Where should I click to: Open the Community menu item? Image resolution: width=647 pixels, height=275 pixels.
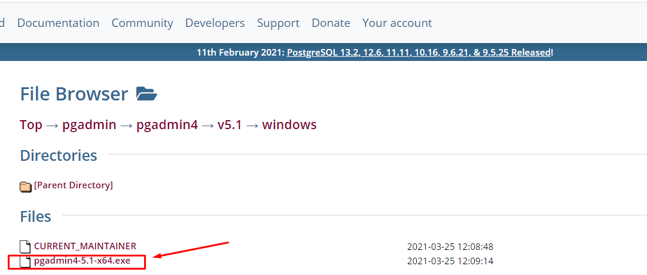(142, 23)
